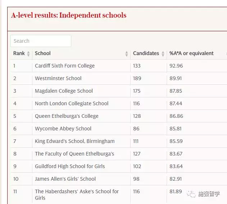Click the A-level results: Independent schools heading

click(x=69, y=15)
